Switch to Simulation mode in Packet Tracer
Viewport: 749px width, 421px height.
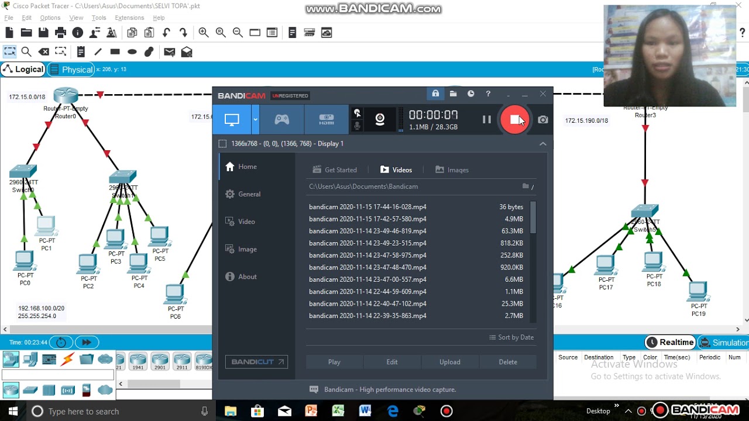[x=723, y=343]
